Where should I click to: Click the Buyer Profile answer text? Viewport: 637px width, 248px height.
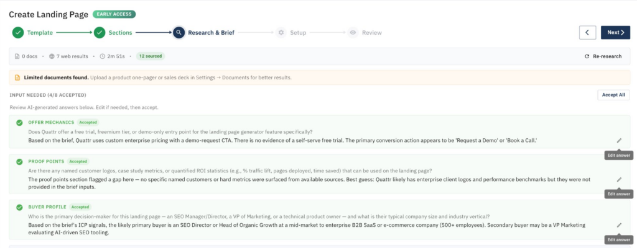[x=307, y=229]
